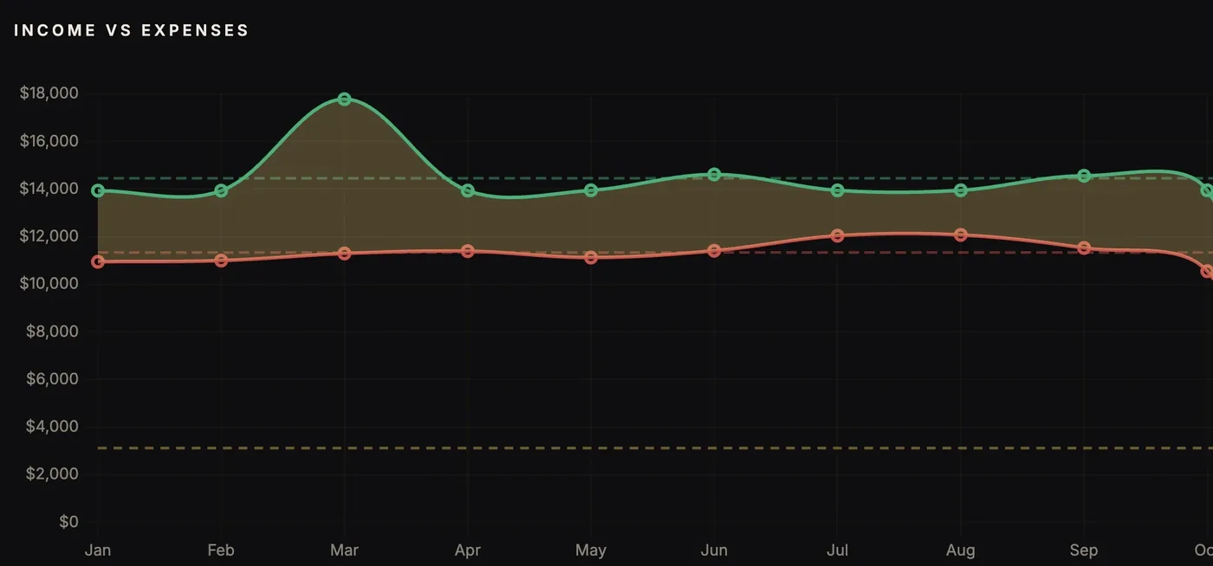Click the expenses data point for February
The image size is (1213, 566).
pos(221,260)
